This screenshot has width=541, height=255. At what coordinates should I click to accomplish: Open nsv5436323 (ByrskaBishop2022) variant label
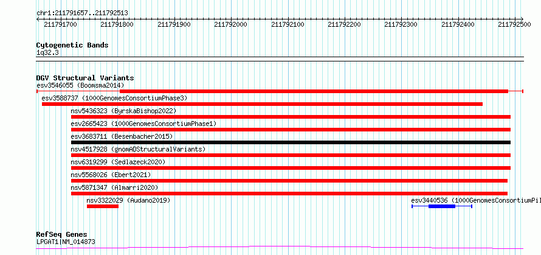(x=123, y=111)
